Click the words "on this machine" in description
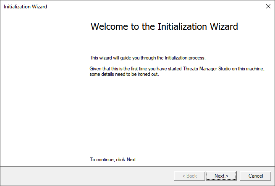 click(251, 69)
